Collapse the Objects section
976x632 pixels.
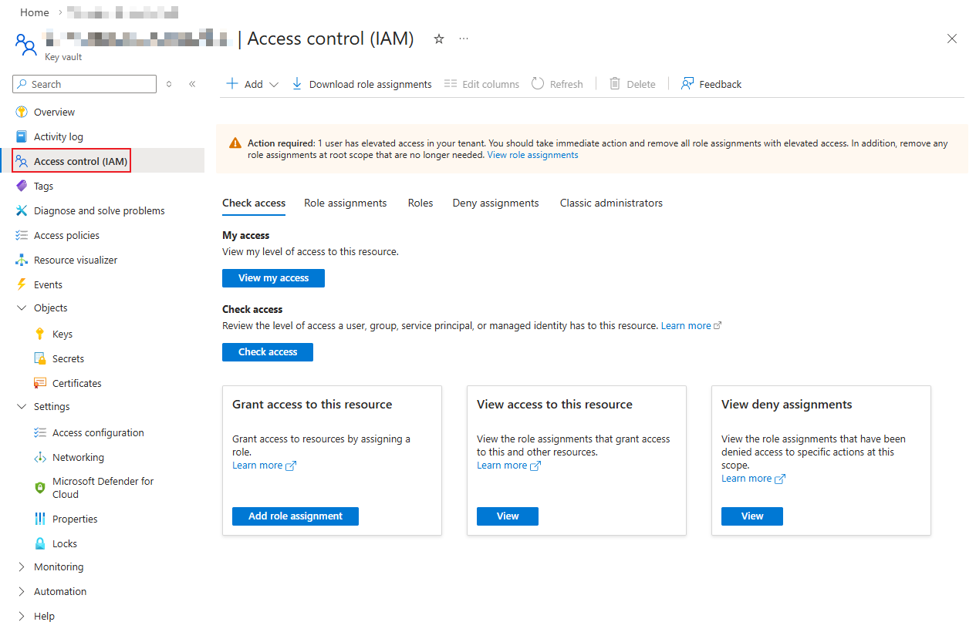(x=22, y=308)
